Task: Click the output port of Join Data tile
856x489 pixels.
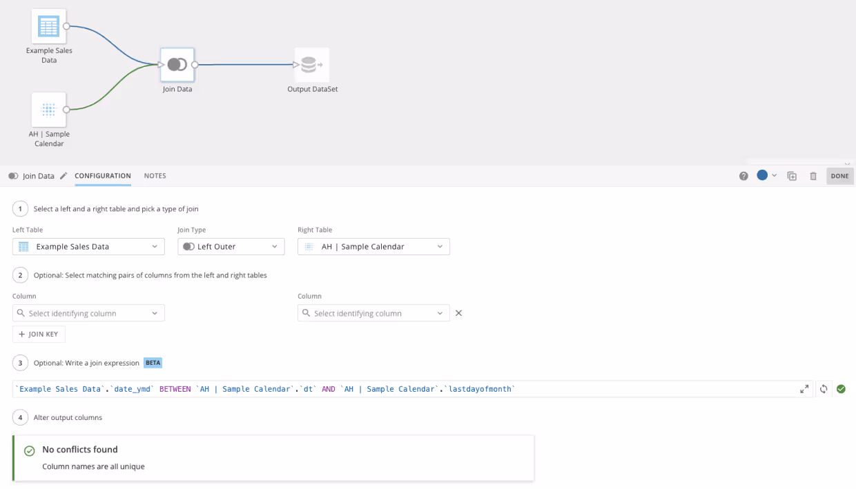Action: (x=195, y=65)
